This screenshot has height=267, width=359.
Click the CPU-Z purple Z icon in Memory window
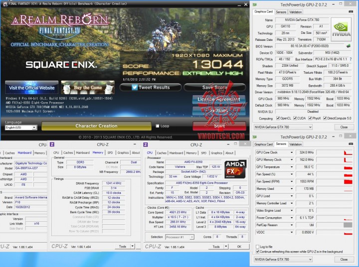tap(52, 144)
